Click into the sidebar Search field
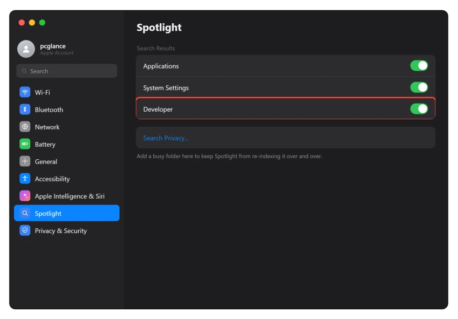This screenshot has width=458, height=319. pos(66,71)
